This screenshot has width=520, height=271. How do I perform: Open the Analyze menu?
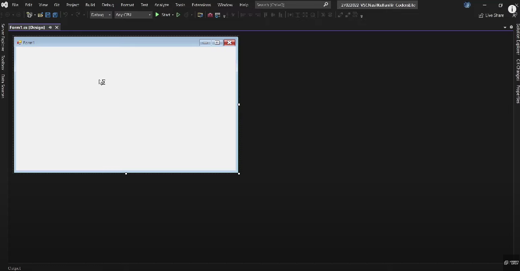(x=162, y=5)
